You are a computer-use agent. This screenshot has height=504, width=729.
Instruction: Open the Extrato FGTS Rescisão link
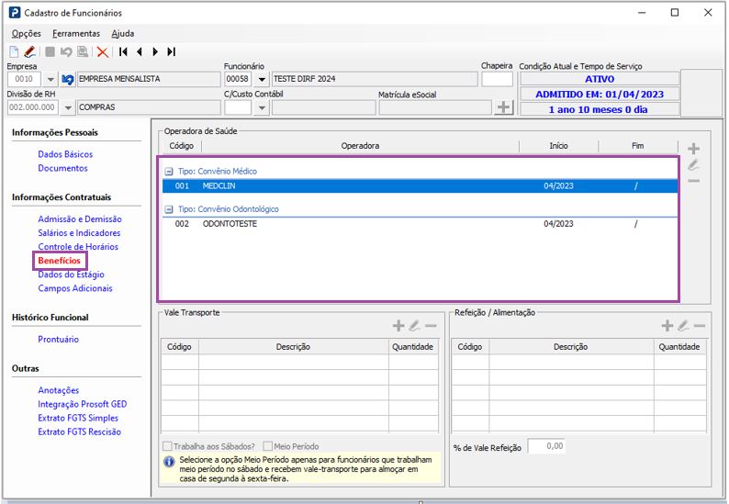(79, 431)
